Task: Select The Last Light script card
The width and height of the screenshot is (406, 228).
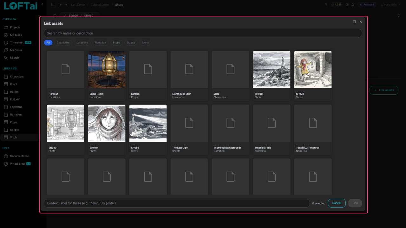Action: pyautogui.click(x=189, y=130)
